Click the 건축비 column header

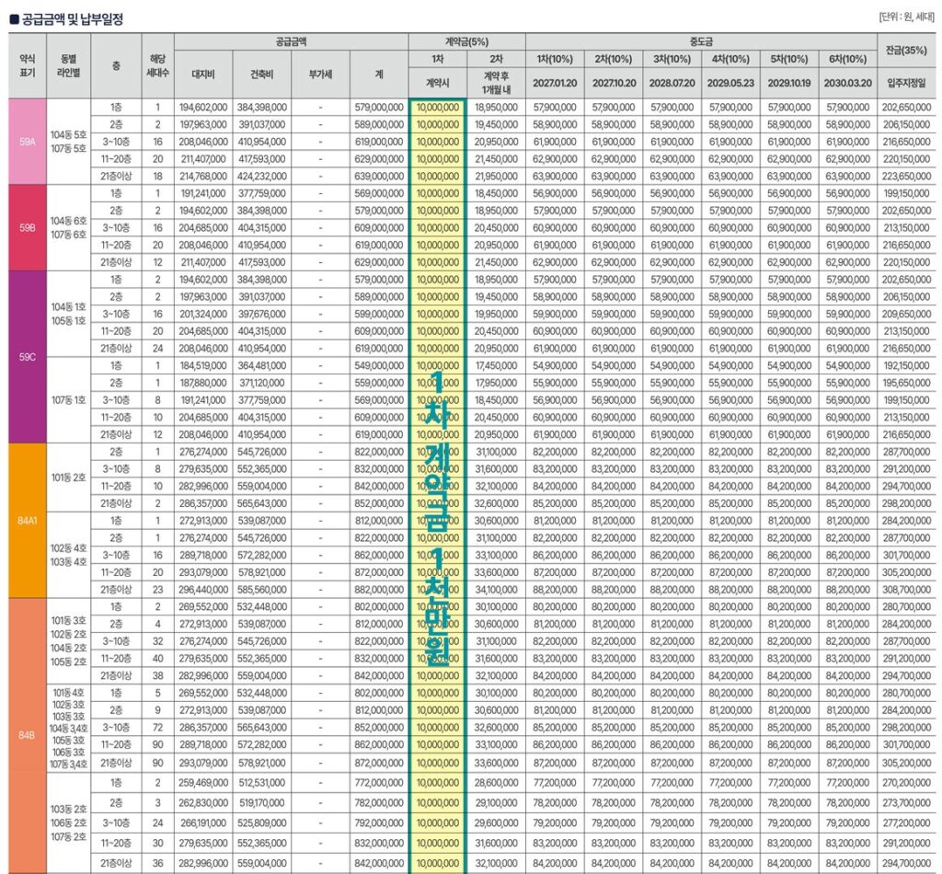coord(262,75)
